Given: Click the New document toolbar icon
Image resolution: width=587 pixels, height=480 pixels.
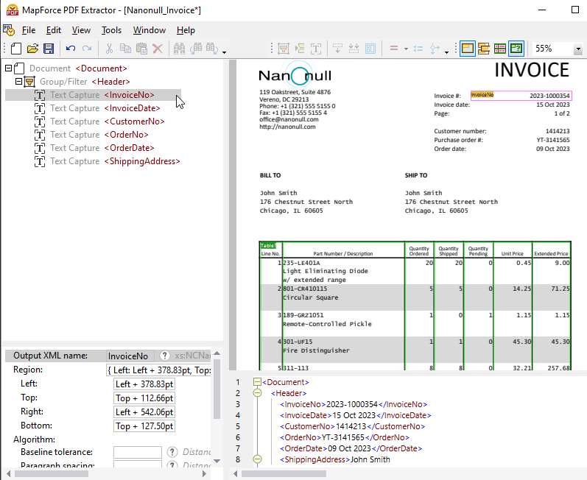Looking at the screenshot, I should click(16, 49).
